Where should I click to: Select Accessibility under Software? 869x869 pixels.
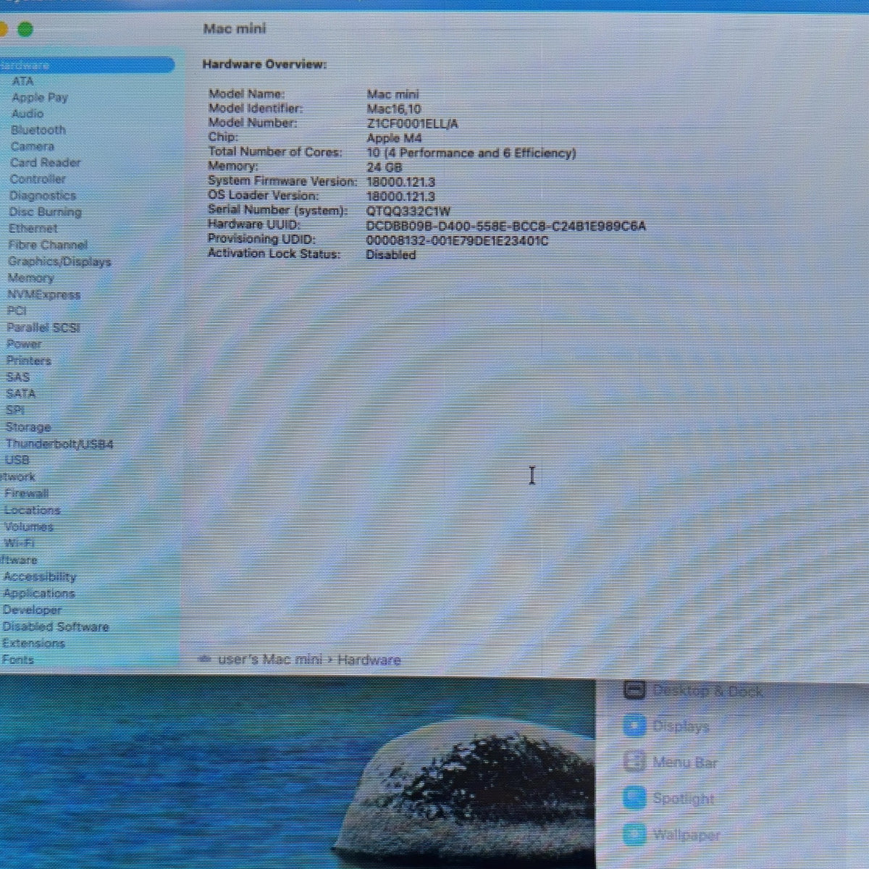pyautogui.click(x=40, y=577)
